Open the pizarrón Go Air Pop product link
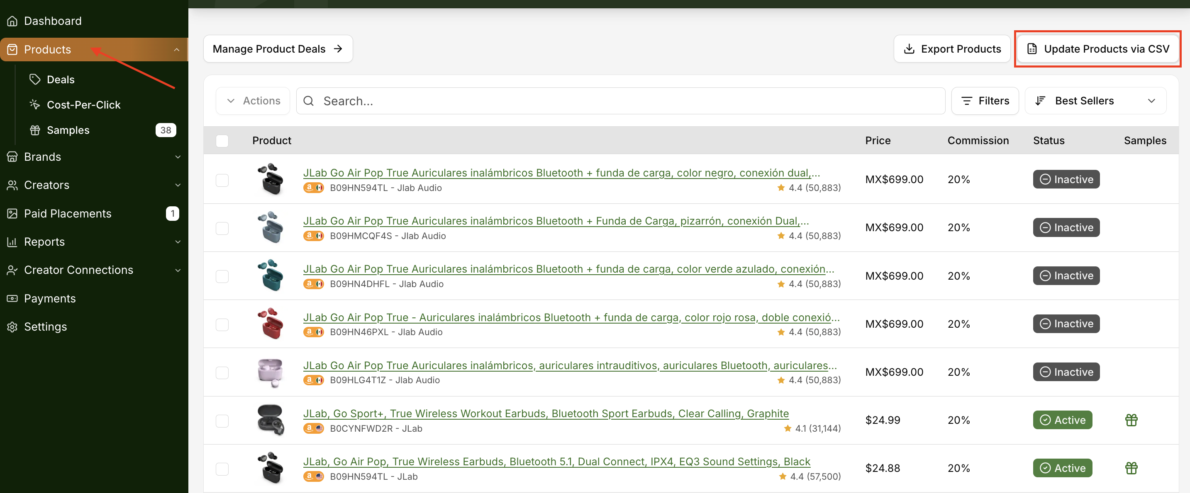 pyautogui.click(x=556, y=221)
